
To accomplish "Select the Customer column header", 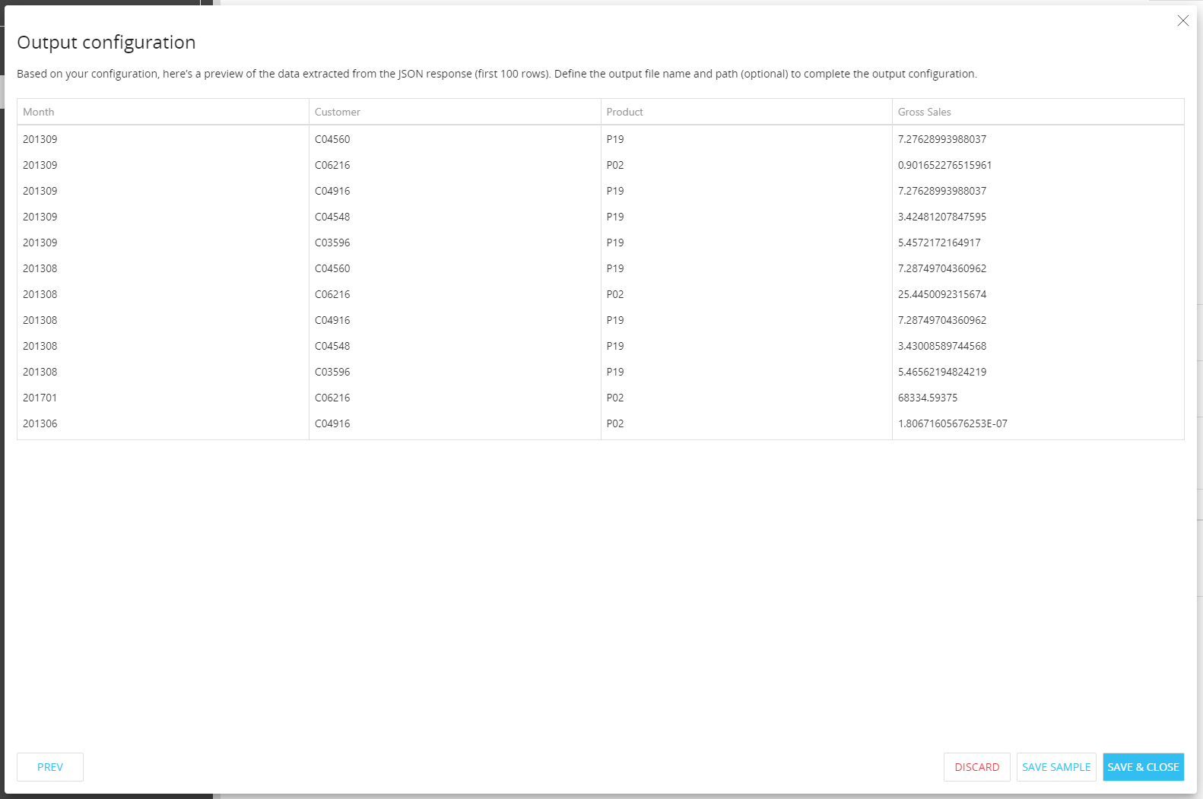I will click(x=338, y=112).
